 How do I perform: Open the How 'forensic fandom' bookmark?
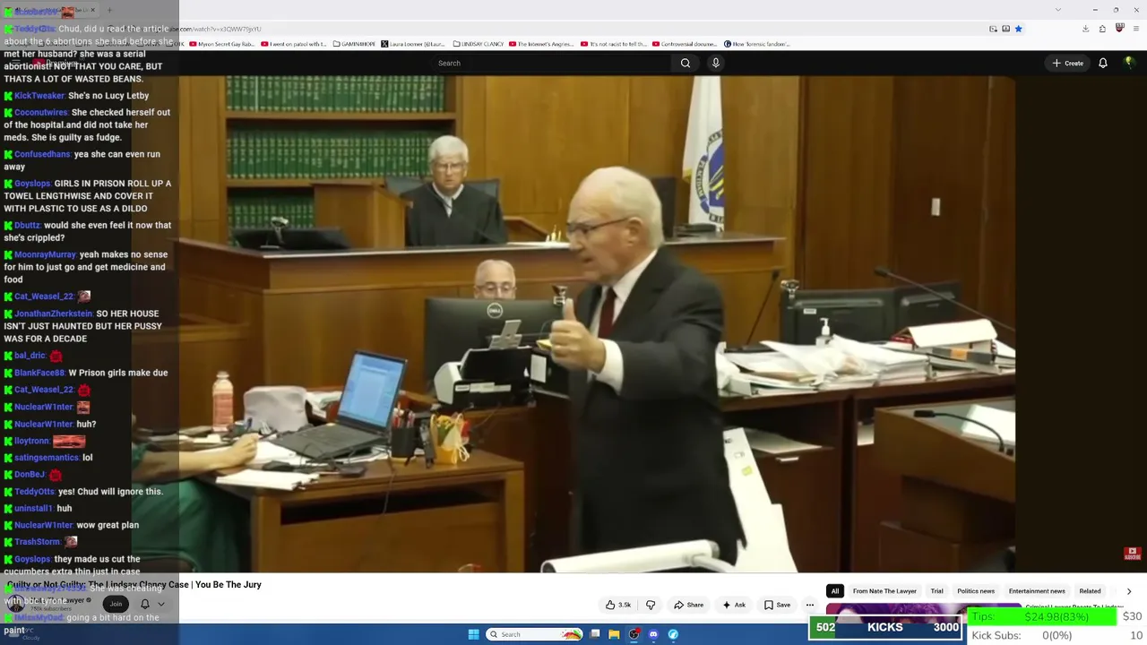click(x=757, y=44)
